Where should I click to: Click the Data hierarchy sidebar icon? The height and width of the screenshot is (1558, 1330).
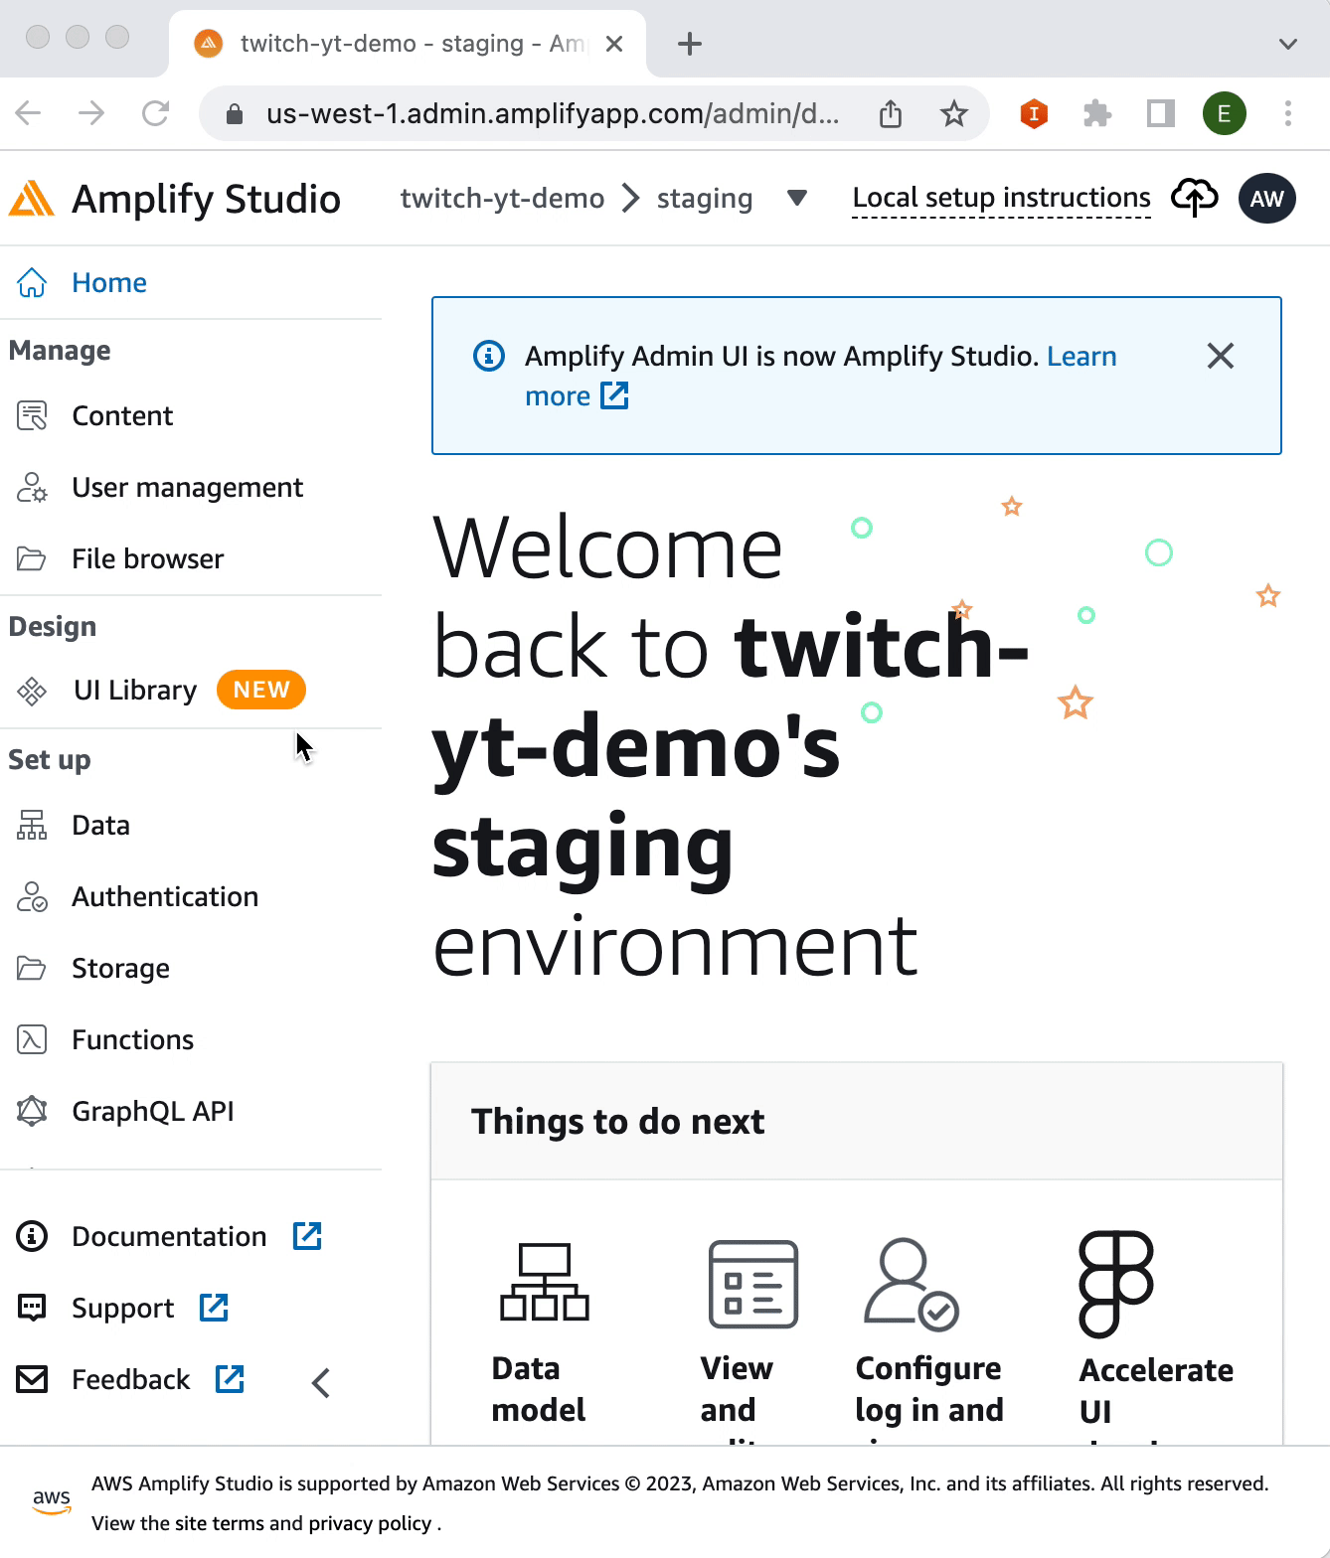pos(32,826)
